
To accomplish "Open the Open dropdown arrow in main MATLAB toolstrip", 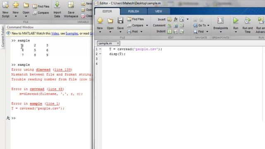I will tap(26, 17).
